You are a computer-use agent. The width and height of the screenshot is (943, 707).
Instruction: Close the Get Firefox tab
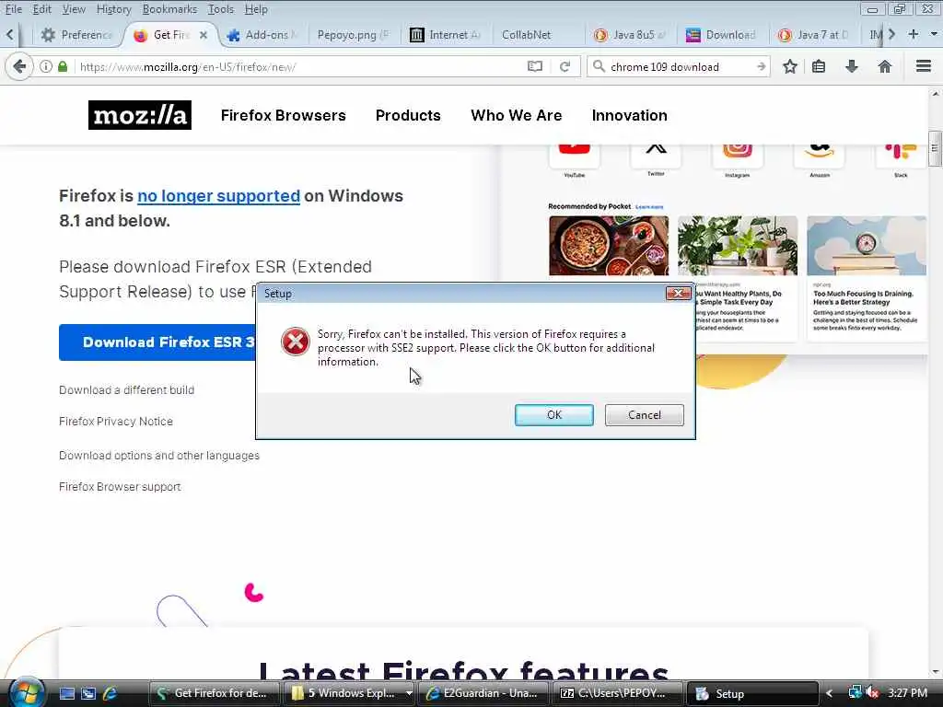click(x=204, y=35)
